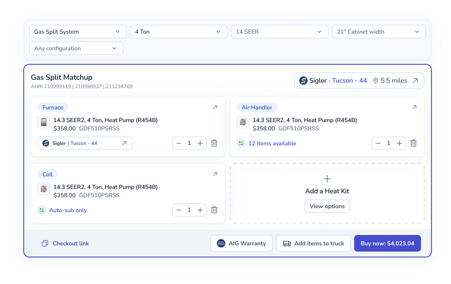Screen dimensions: 451x284
Task: Click the copy icon beside Checkout link
Action: click(45, 243)
